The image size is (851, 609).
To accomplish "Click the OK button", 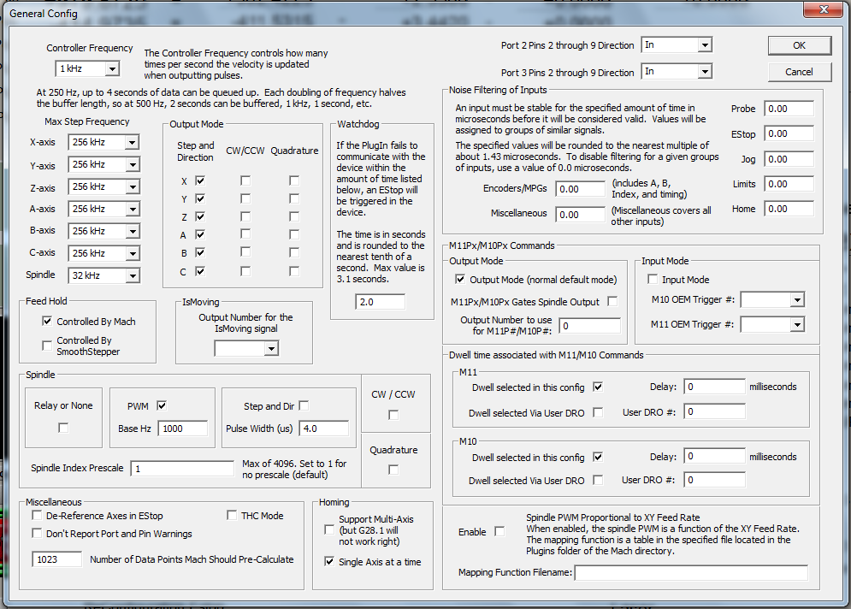I will click(x=799, y=45).
